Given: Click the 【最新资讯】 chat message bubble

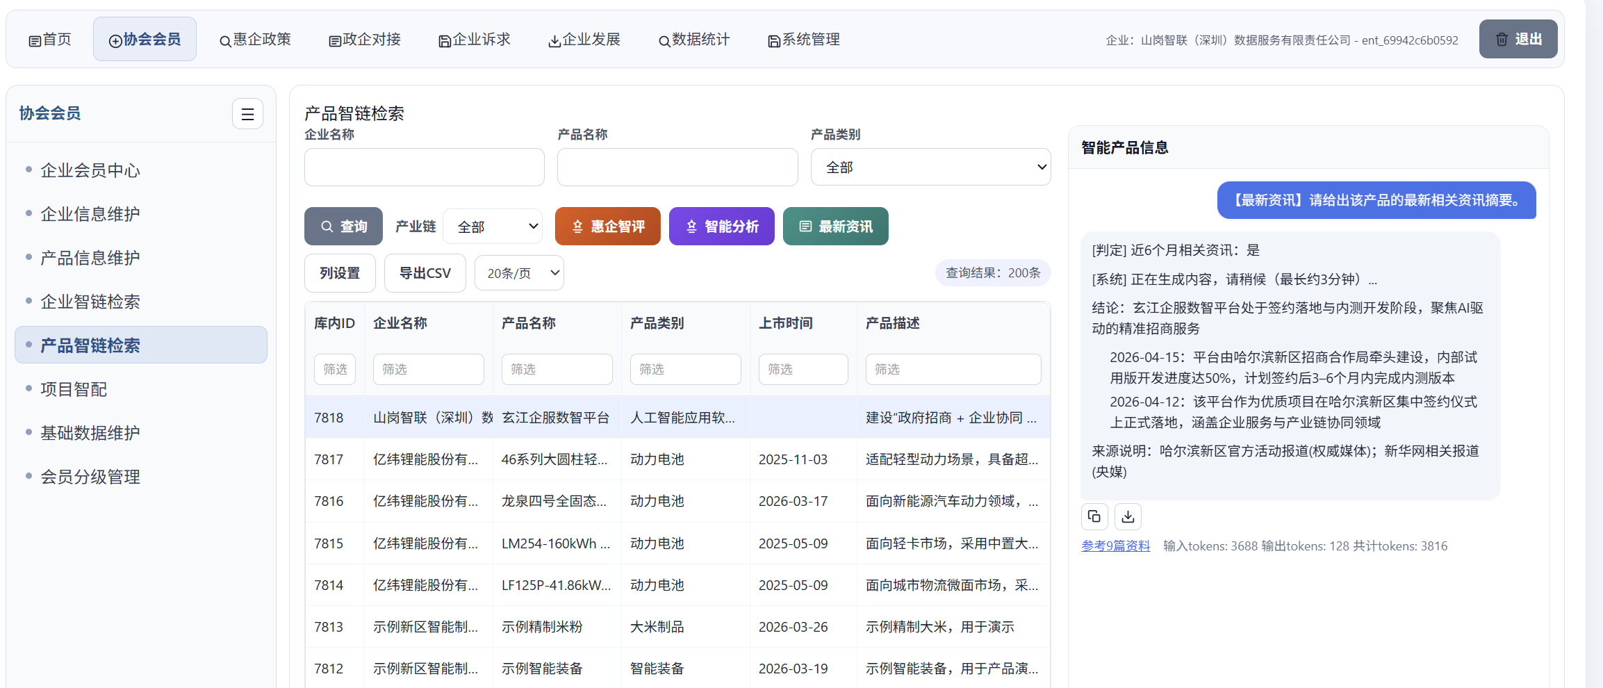Looking at the screenshot, I should (x=1376, y=200).
